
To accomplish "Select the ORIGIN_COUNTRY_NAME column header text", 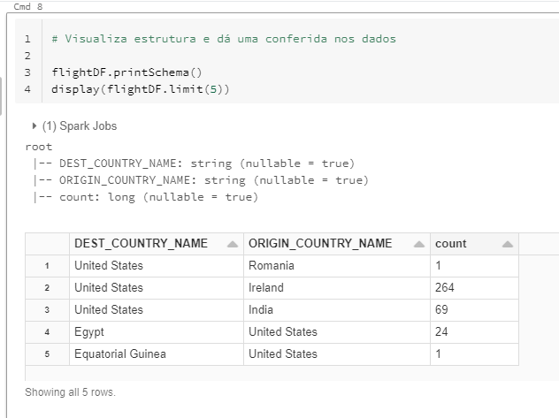I will [x=320, y=244].
